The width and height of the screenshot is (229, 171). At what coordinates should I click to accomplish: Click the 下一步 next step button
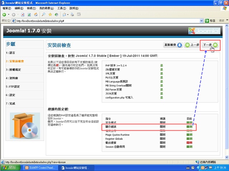(x=210, y=45)
